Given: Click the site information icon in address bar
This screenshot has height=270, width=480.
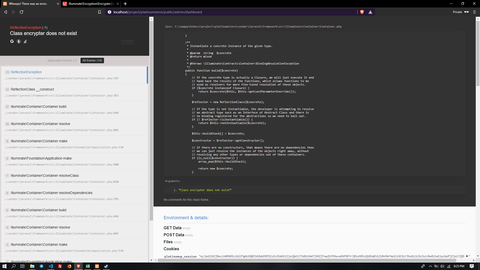Looking at the screenshot, I should 109,12.
